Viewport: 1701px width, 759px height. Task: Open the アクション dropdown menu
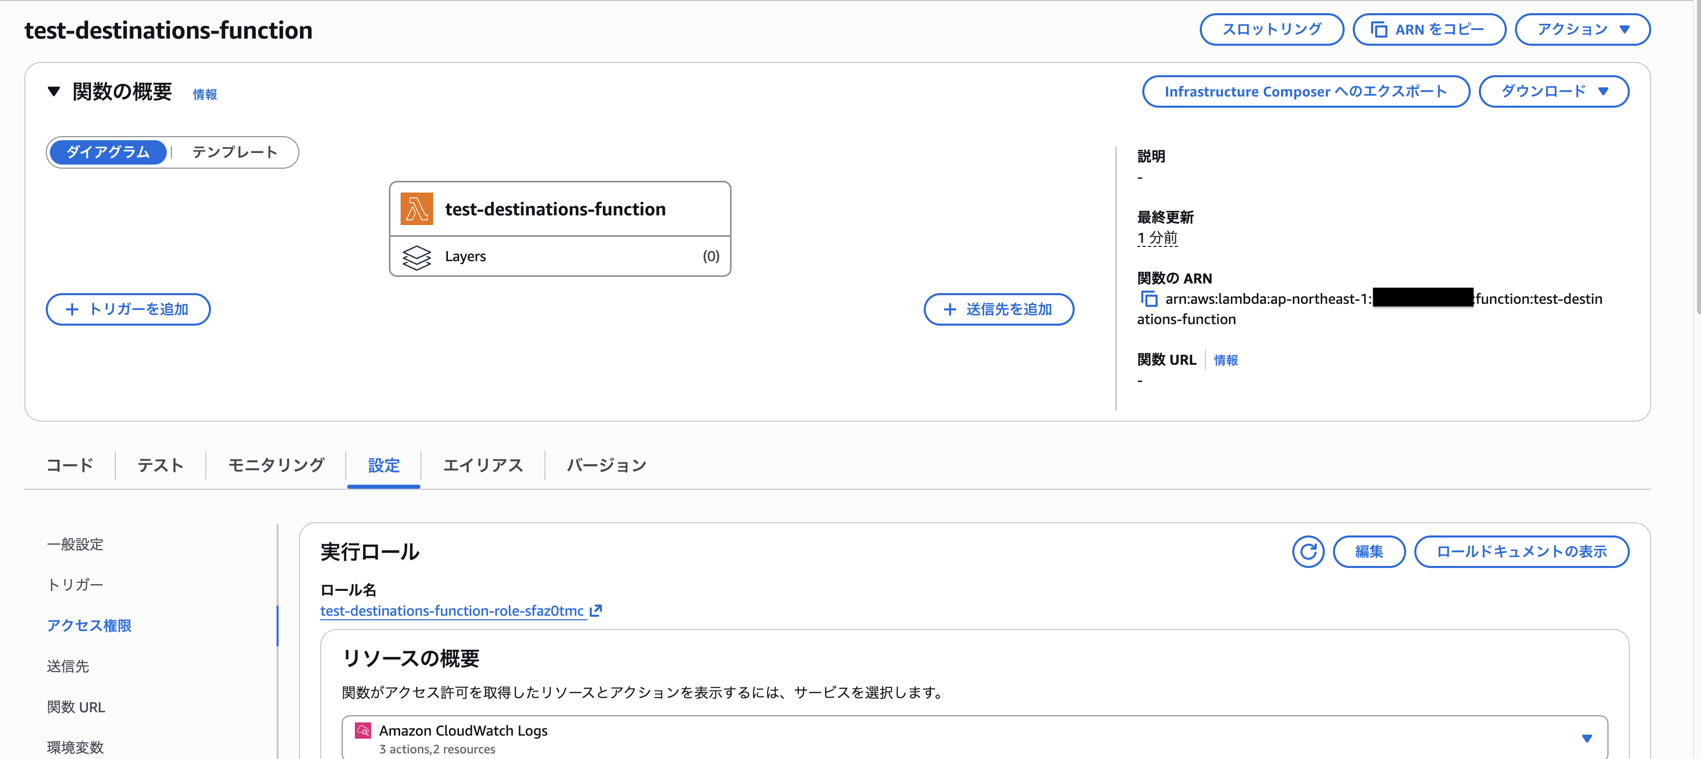pyautogui.click(x=1582, y=29)
